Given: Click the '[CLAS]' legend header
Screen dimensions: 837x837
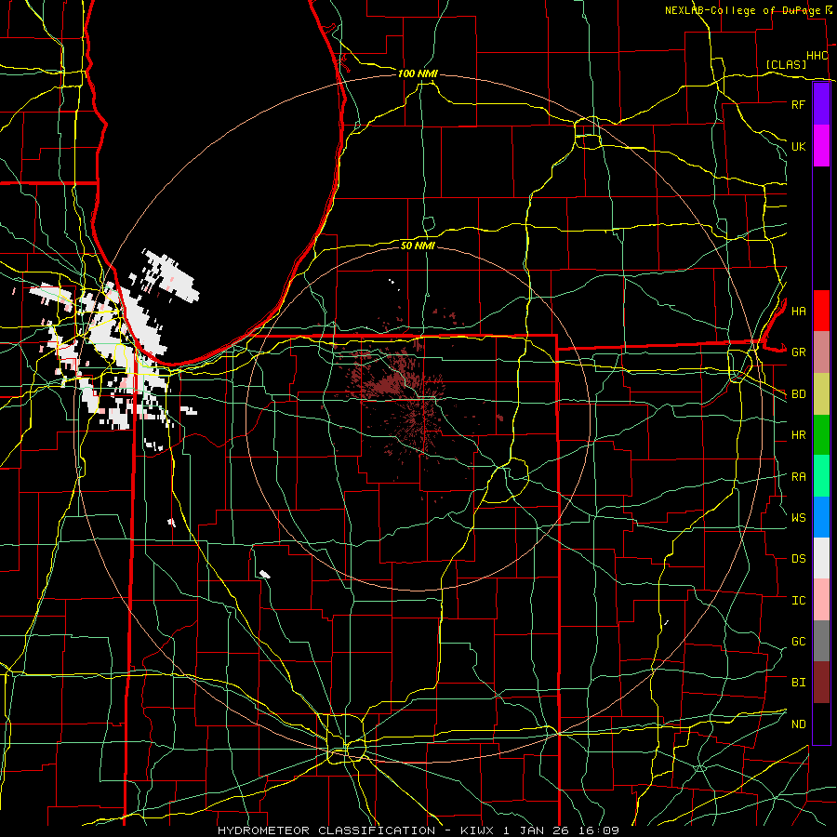Looking at the screenshot, I should coord(786,64).
